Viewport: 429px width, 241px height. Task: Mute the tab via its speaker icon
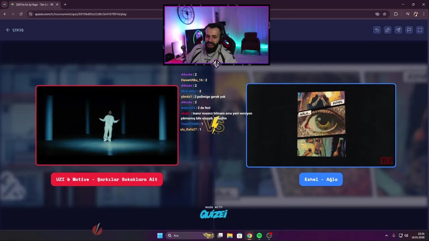[x=52, y=4]
